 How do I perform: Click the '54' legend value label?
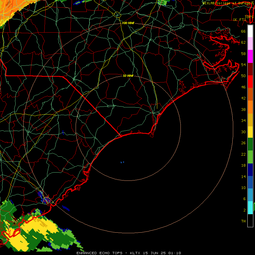click(x=243, y=65)
